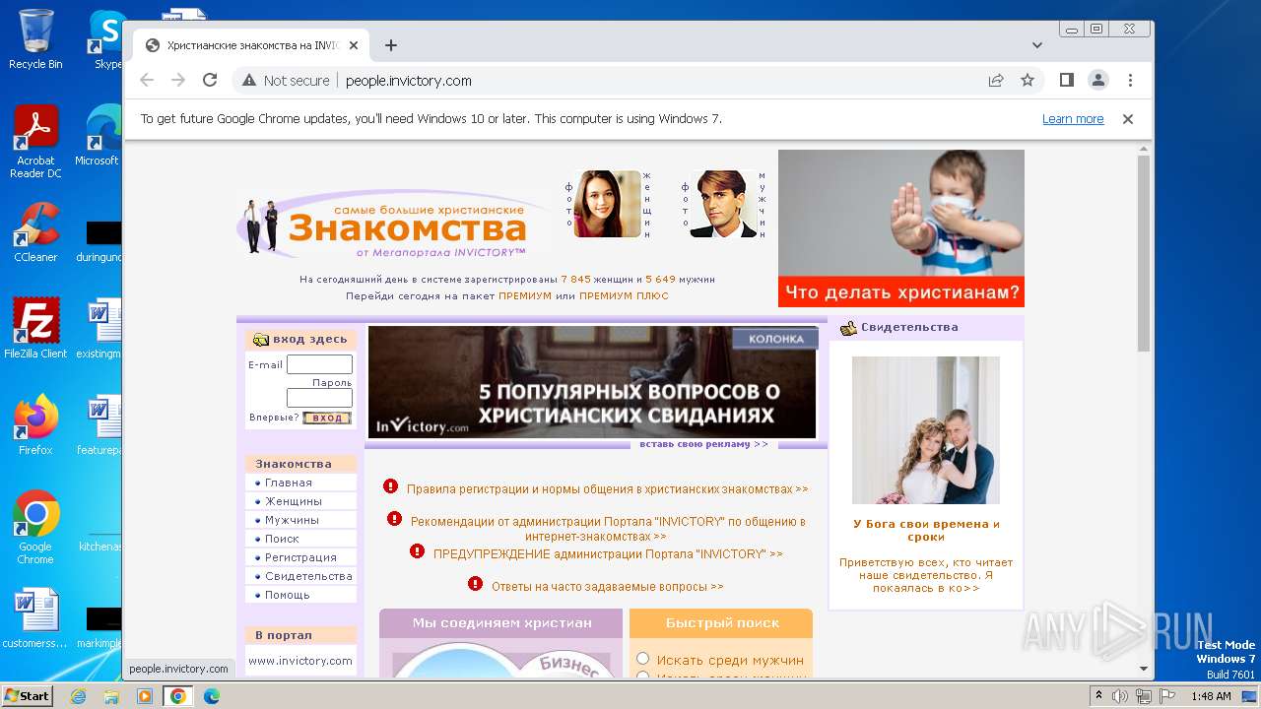This screenshot has width=1261, height=709.
Task: Open Регистрация menu item
Action: [x=300, y=557]
